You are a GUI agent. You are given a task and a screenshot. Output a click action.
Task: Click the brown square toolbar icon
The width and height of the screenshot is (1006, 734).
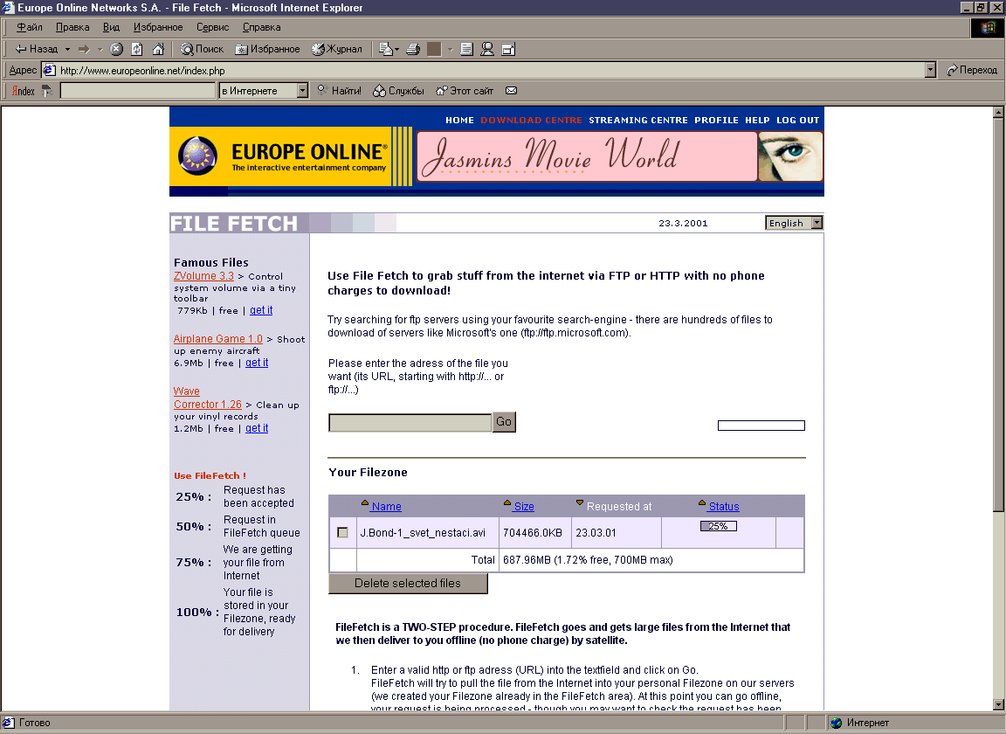point(434,49)
